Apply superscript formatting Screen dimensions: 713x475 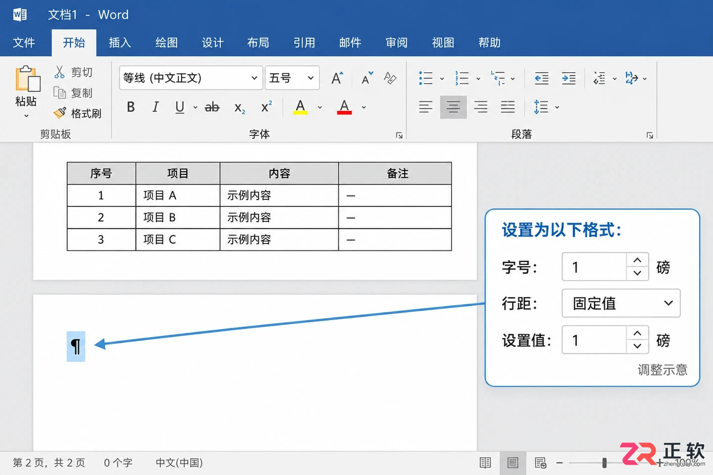266,107
